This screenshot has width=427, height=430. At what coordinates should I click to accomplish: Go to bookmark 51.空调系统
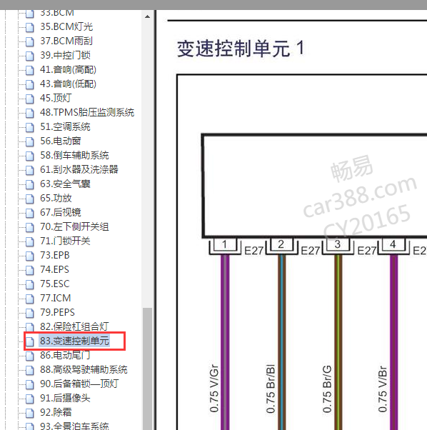65,126
